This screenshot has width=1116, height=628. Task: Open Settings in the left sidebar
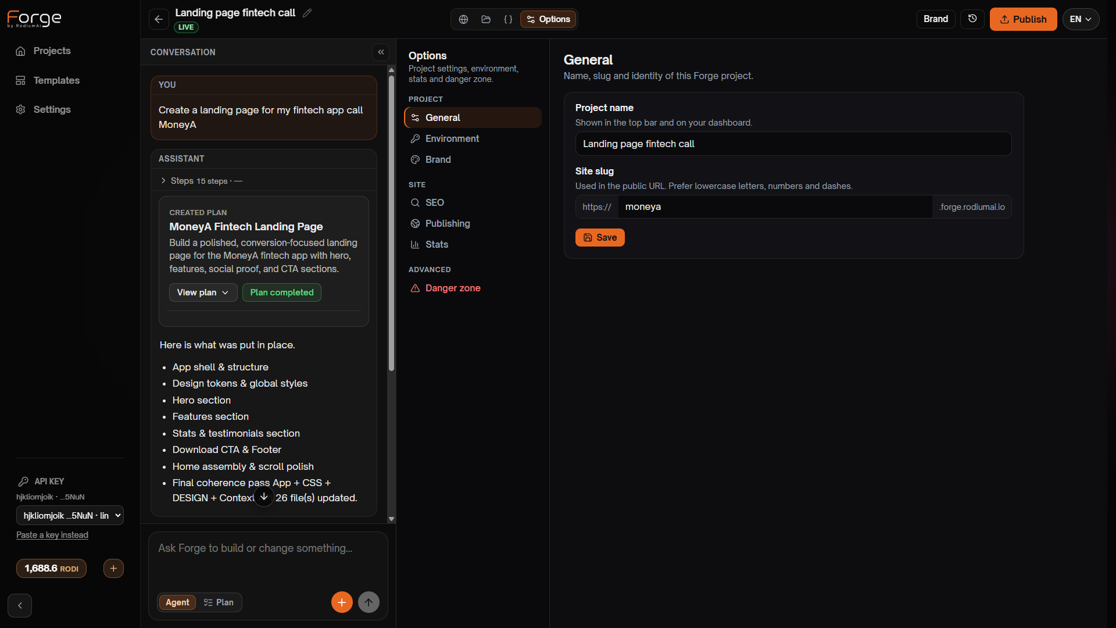click(x=52, y=109)
